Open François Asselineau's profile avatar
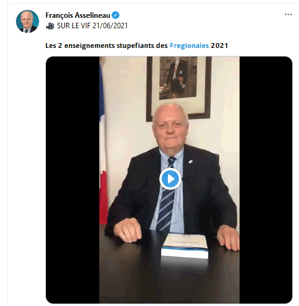 click(x=28, y=22)
